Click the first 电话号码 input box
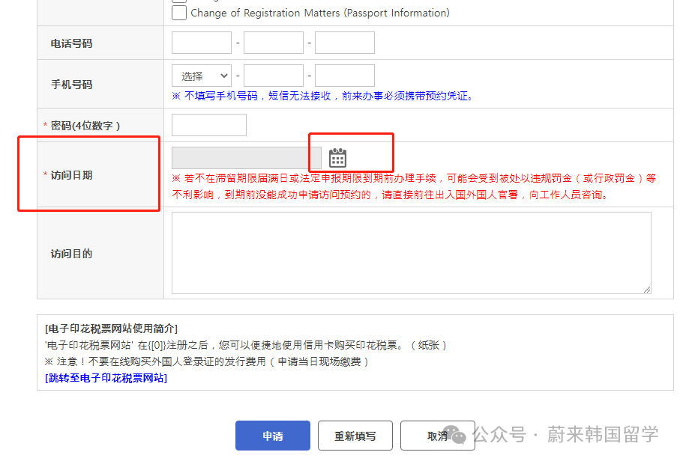Image resolution: width=680 pixels, height=461 pixels. pos(202,43)
